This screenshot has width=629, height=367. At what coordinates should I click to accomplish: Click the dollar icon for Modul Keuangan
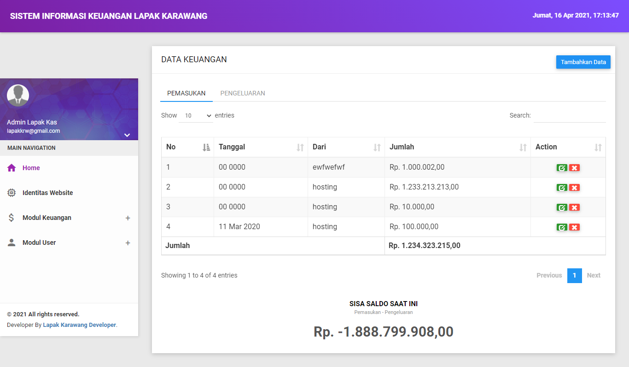pos(12,218)
